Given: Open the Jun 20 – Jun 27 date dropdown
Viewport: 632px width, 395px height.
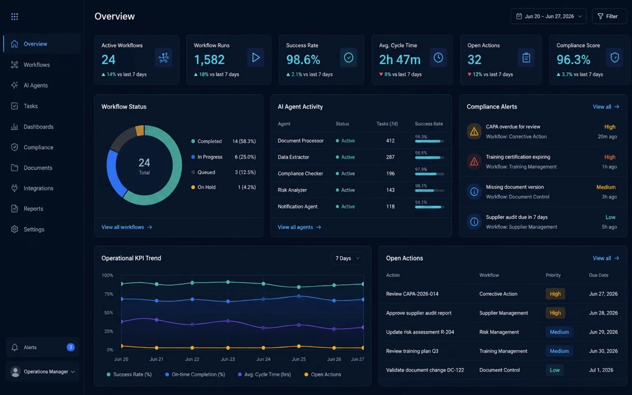Looking at the screenshot, I should [548, 16].
